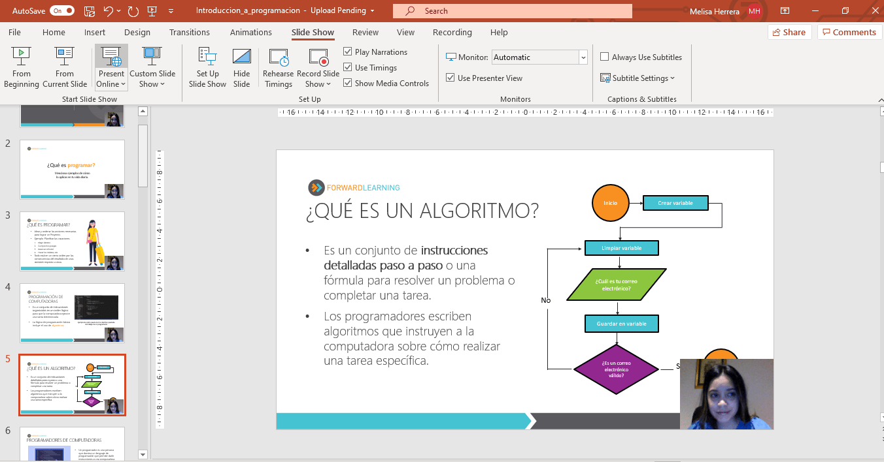Open the Transitions tab
This screenshot has width=884, height=462.
point(190,32)
